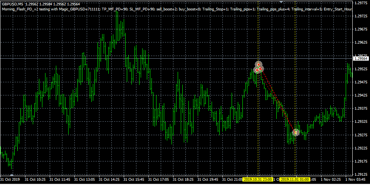Click the GBPUSD,M5 chart title text

point(12,4)
